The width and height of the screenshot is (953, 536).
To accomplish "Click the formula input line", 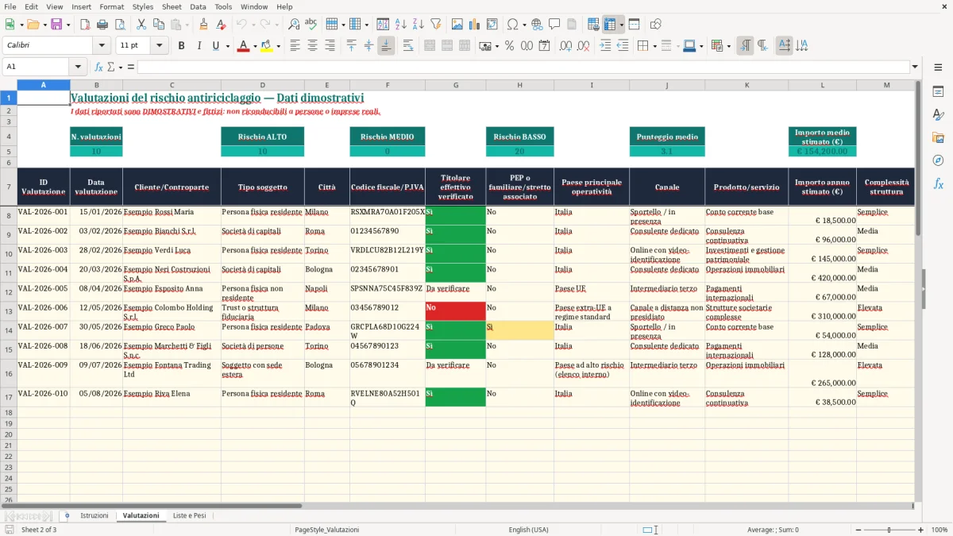I will coord(523,67).
